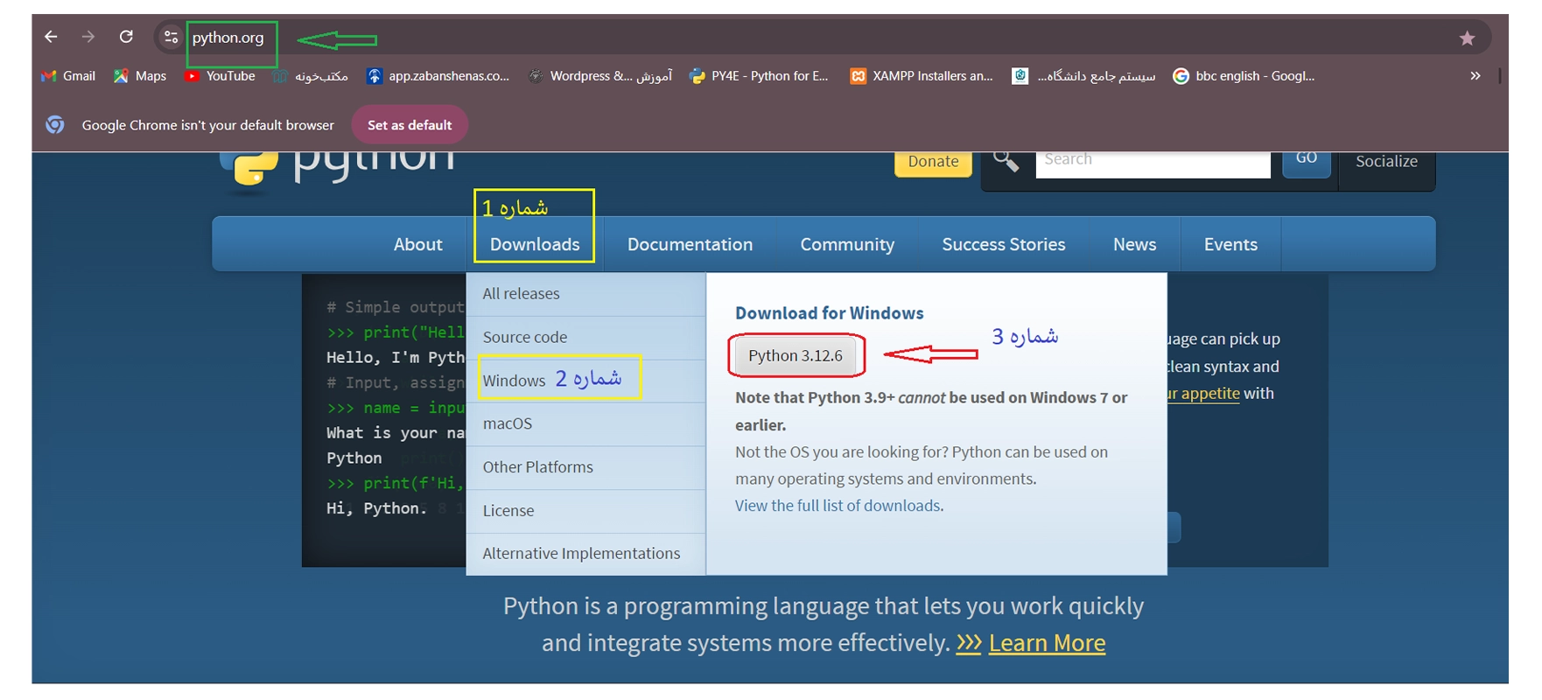This screenshot has height=700, width=1542.
Task: Select All releases in Downloads submenu
Action: (585, 294)
